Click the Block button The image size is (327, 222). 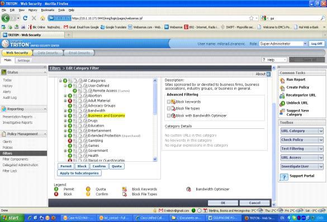82,166
